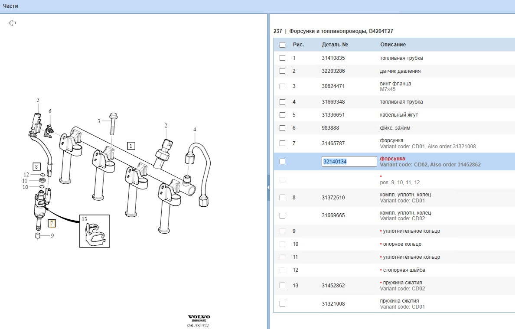This screenshot has height=329, width=515.
Task: Select part number 31372510
Action: click(333, 197)
